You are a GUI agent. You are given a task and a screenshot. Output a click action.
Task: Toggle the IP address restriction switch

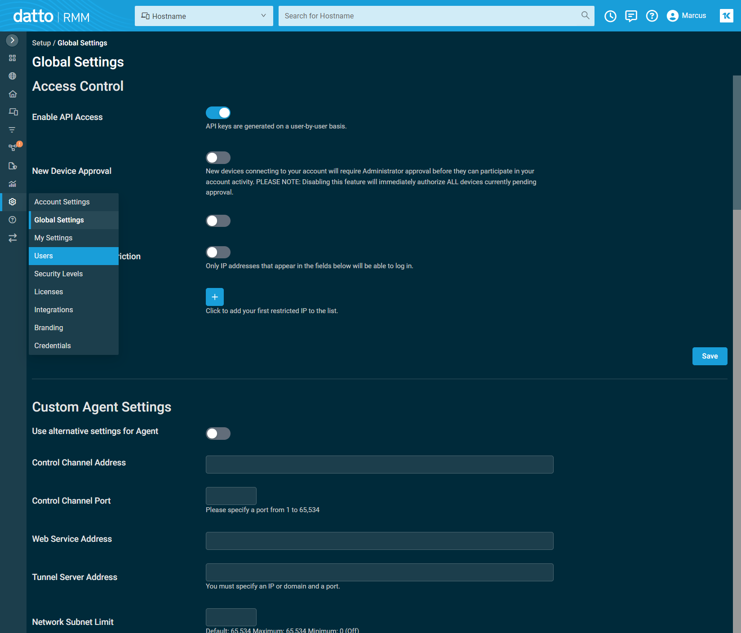click(218, 252)
